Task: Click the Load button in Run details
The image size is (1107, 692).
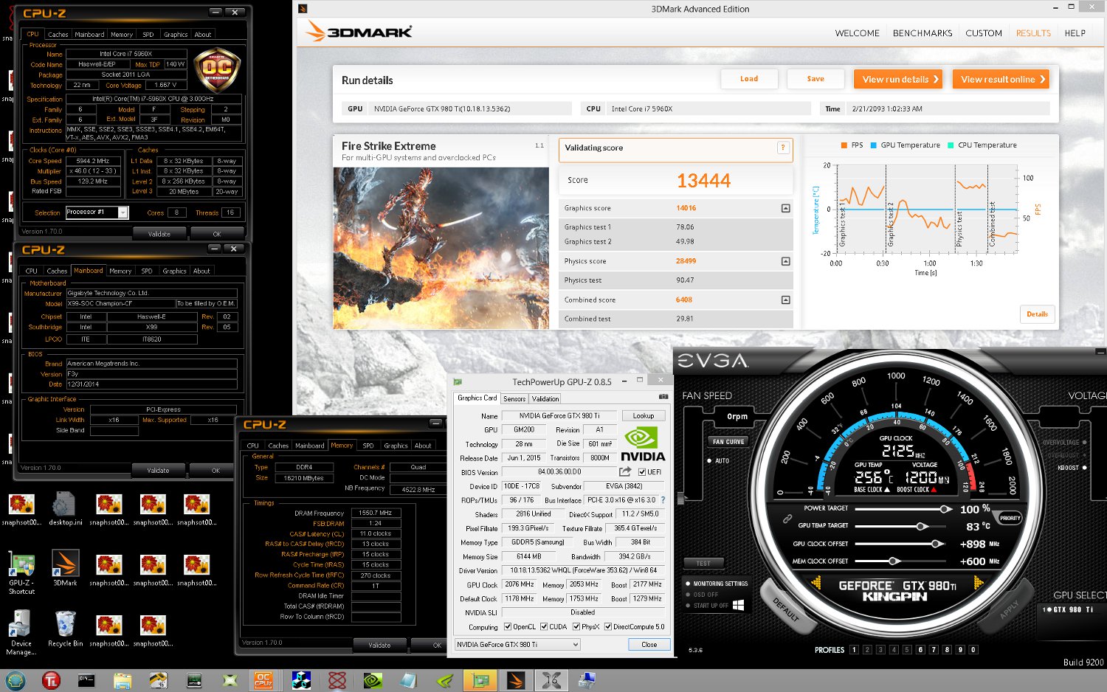Action: (x=749, y=79)
